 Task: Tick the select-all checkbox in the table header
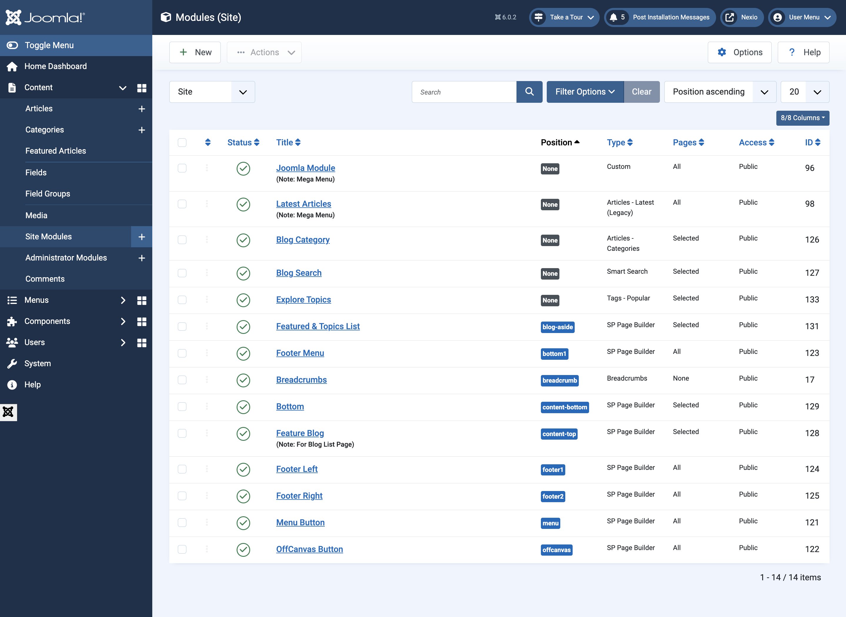[182, 142]
